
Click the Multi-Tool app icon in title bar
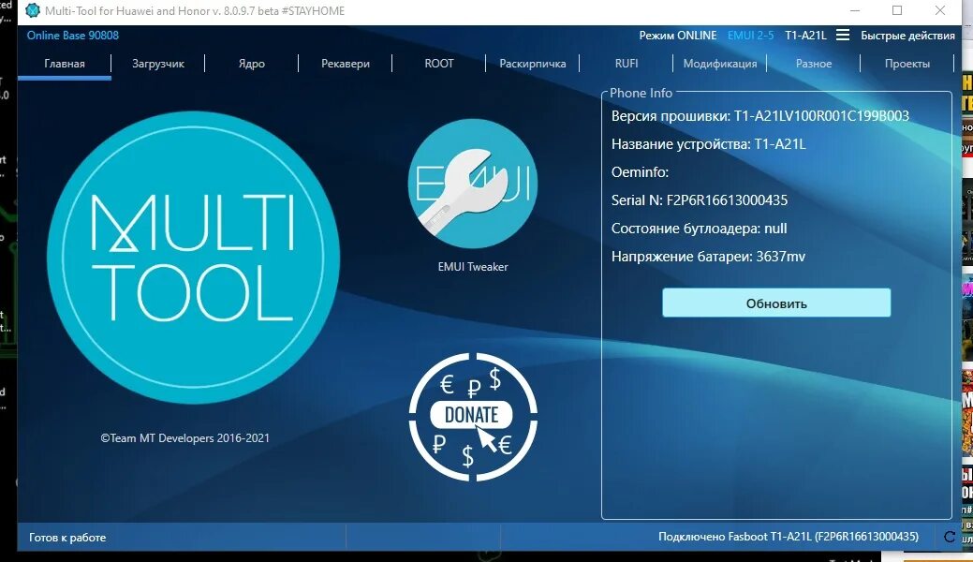pos(32,10)
